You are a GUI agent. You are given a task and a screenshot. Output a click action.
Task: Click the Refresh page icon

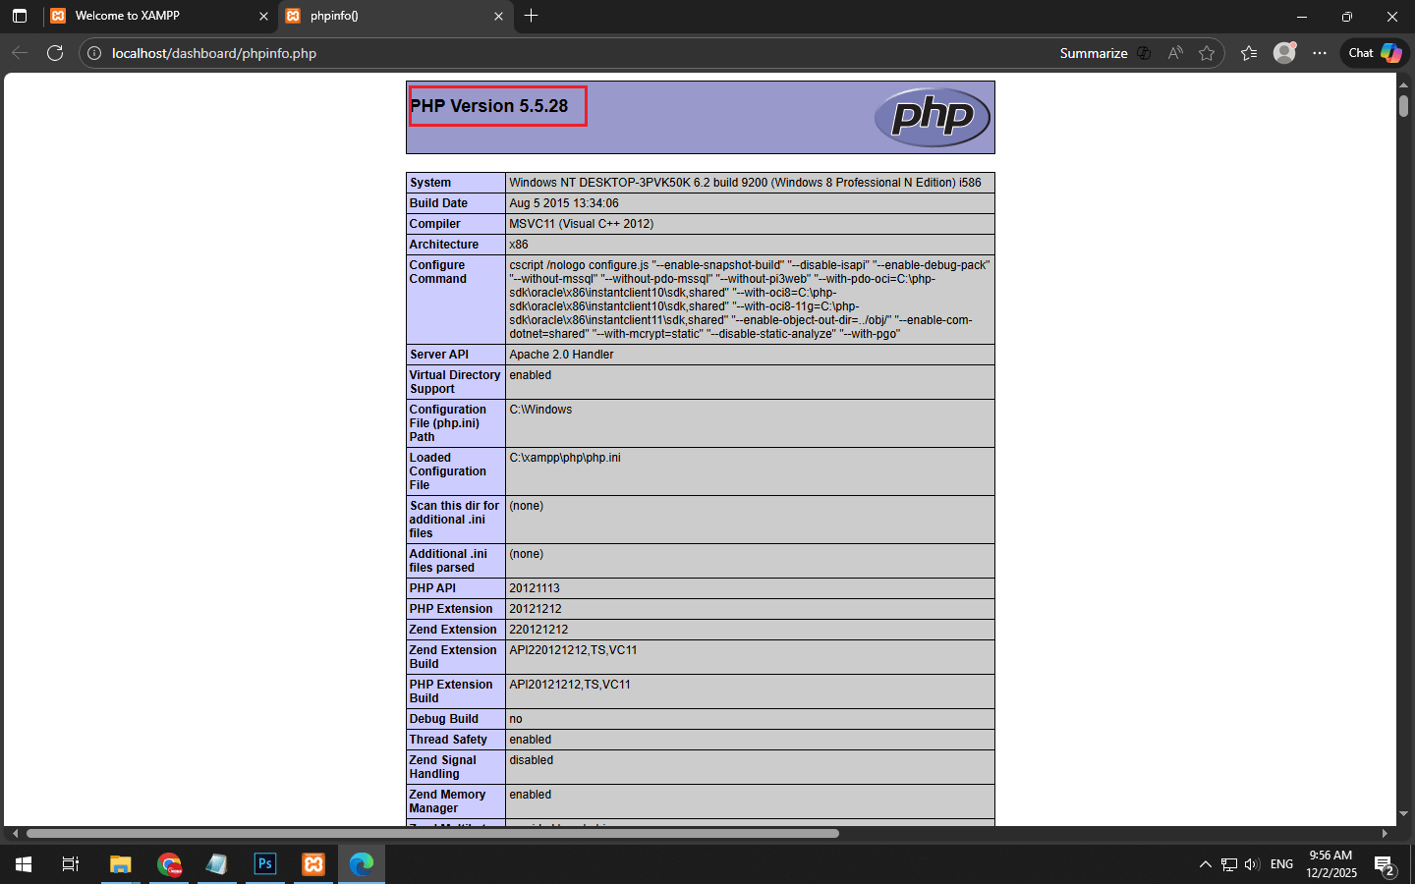click(x=55, y=53)
